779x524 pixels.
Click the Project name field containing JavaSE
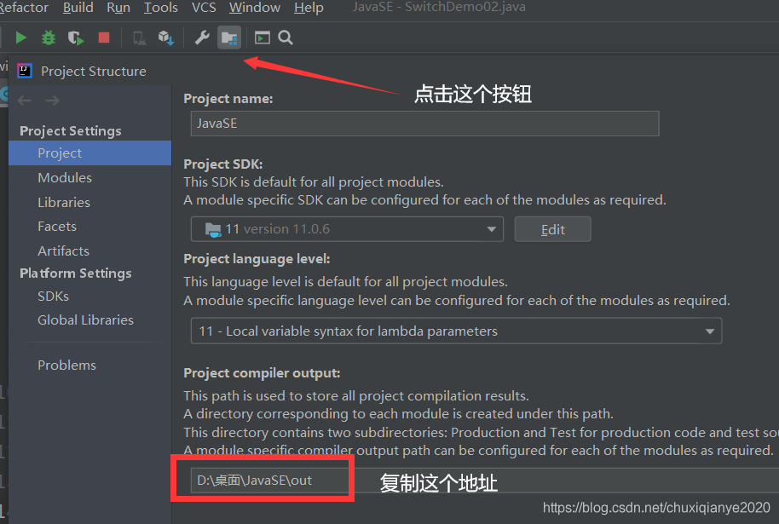click(424, 124)
